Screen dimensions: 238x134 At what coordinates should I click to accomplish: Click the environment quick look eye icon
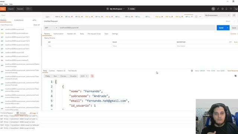(234, 15)
